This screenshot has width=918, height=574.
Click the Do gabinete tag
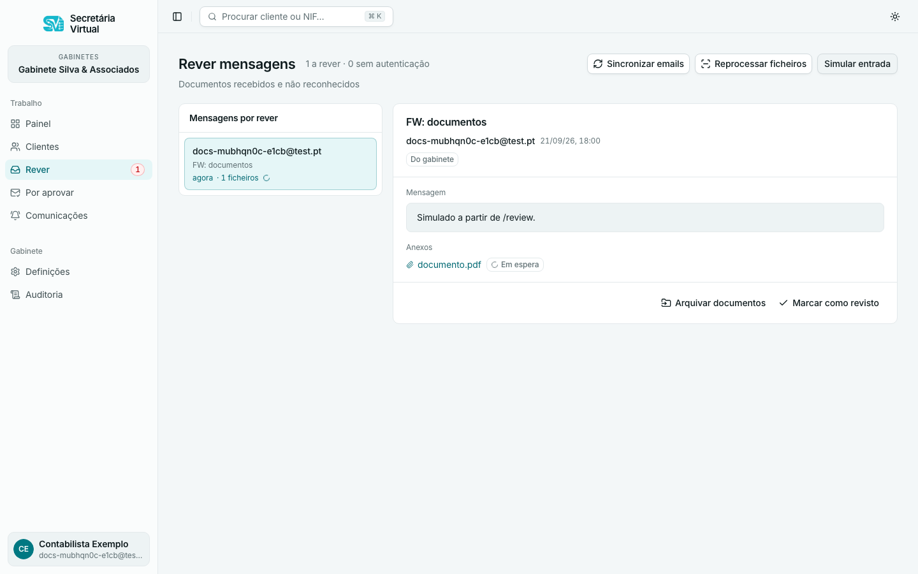[432, 159]
